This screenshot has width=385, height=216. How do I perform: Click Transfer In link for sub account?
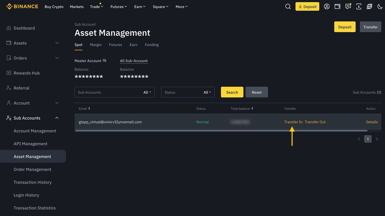pyautogui.click(x=293, y=122)
